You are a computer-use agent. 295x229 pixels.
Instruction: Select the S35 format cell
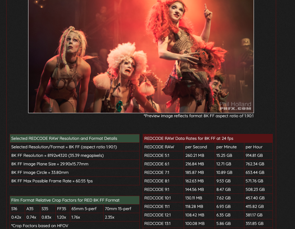tap(48, 209)
